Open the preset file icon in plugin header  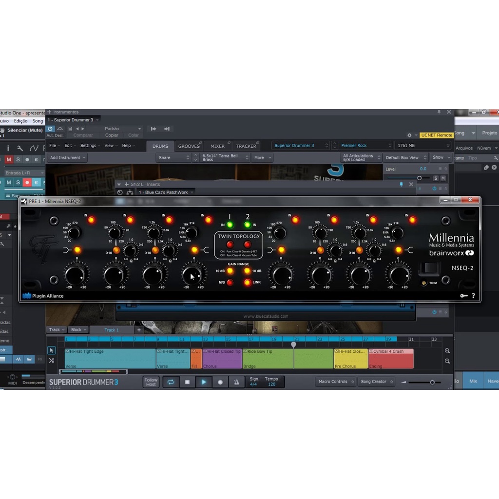click(x=70, y=129)
